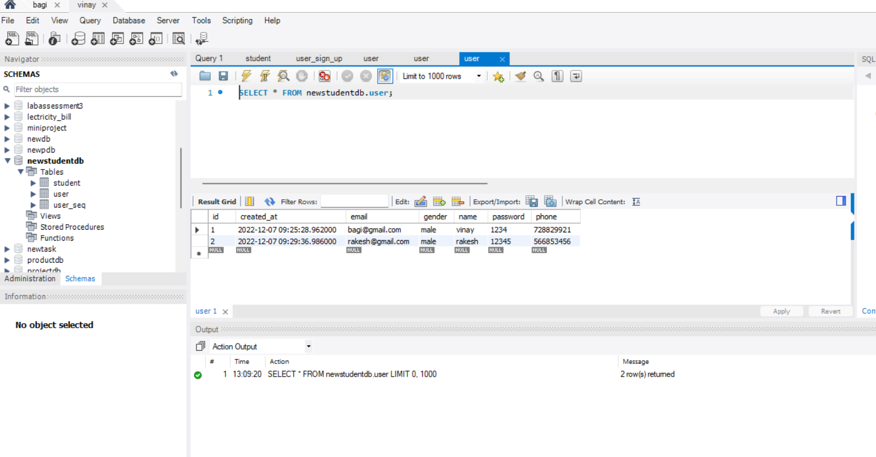Viewport: 876px width, 457px height.
Task: Save query to favorites star icon
Action: 498,77
